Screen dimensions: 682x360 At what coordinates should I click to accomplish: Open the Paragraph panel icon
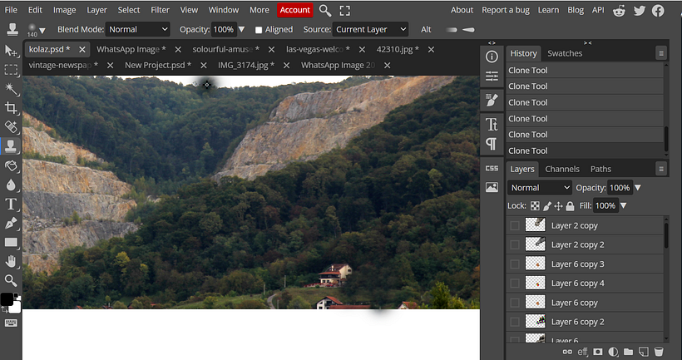coord(492,143)
